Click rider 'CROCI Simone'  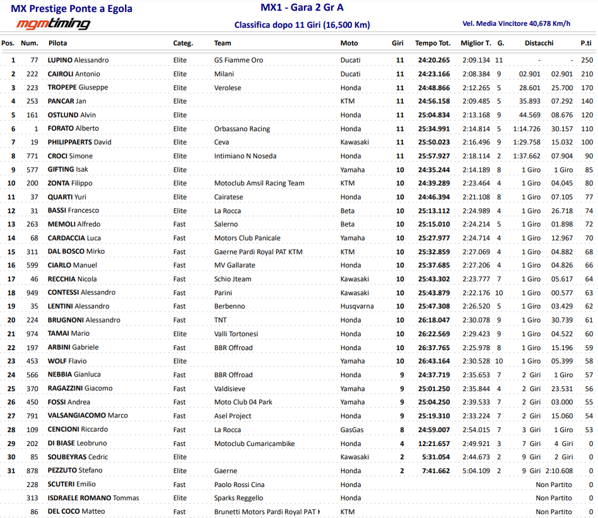(x=70, y=156)
